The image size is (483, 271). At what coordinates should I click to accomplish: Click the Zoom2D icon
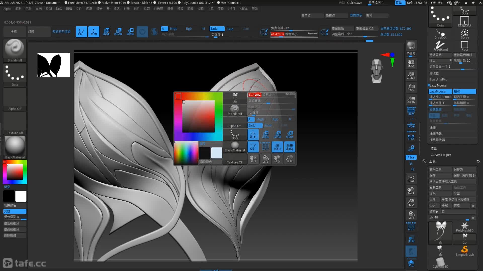click(411, 75)
